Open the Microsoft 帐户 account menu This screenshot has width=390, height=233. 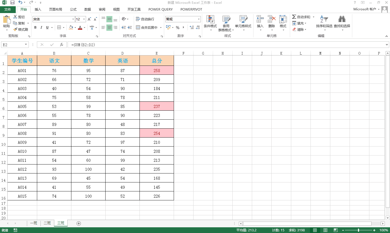[366, 9]
